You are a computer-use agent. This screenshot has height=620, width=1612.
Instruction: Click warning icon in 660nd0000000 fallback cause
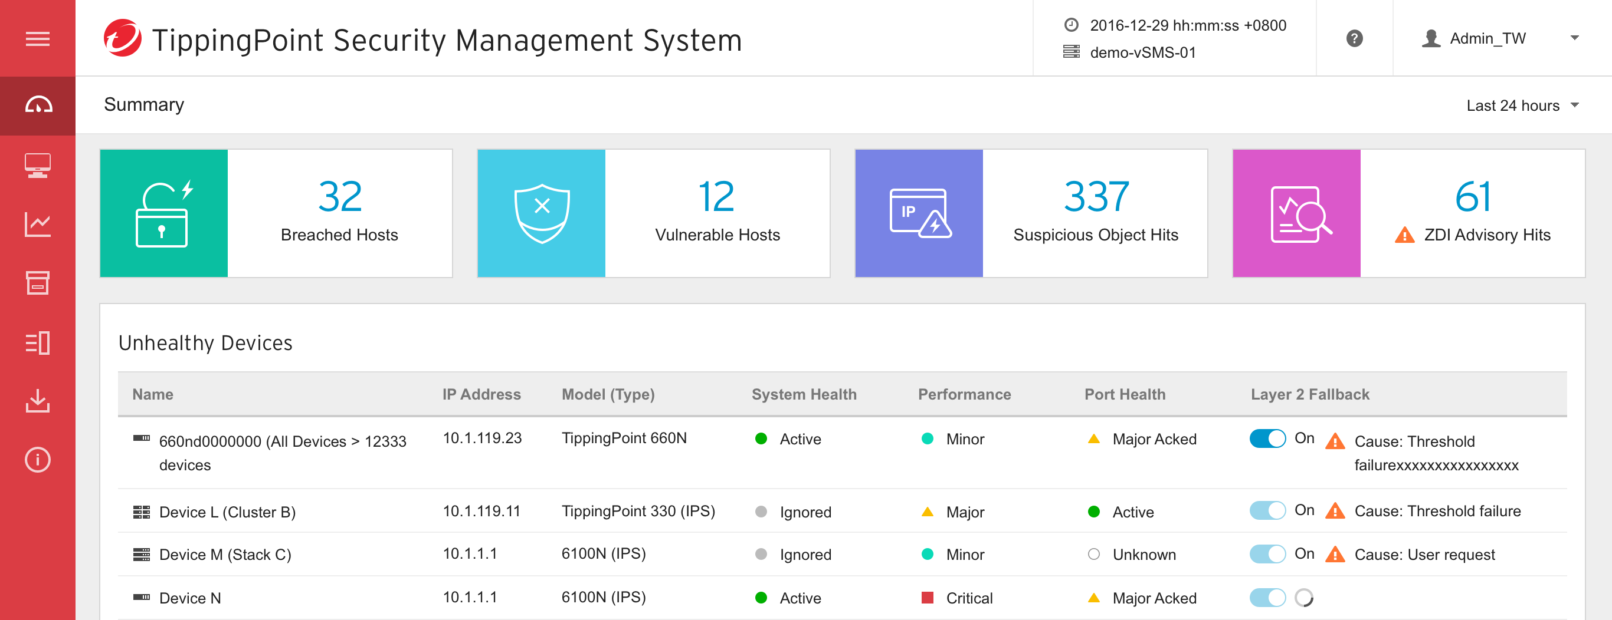pos(1335,441)
